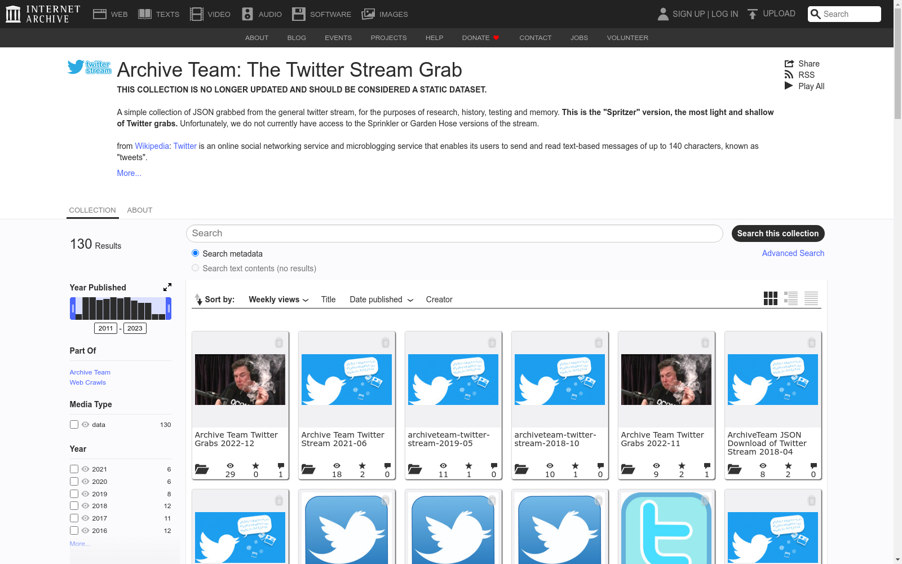
Task: Check the data media type checkbox
Action: [74, 424]
